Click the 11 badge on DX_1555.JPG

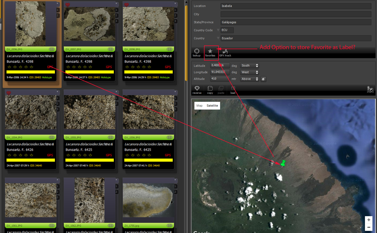(x=111, y=137)
